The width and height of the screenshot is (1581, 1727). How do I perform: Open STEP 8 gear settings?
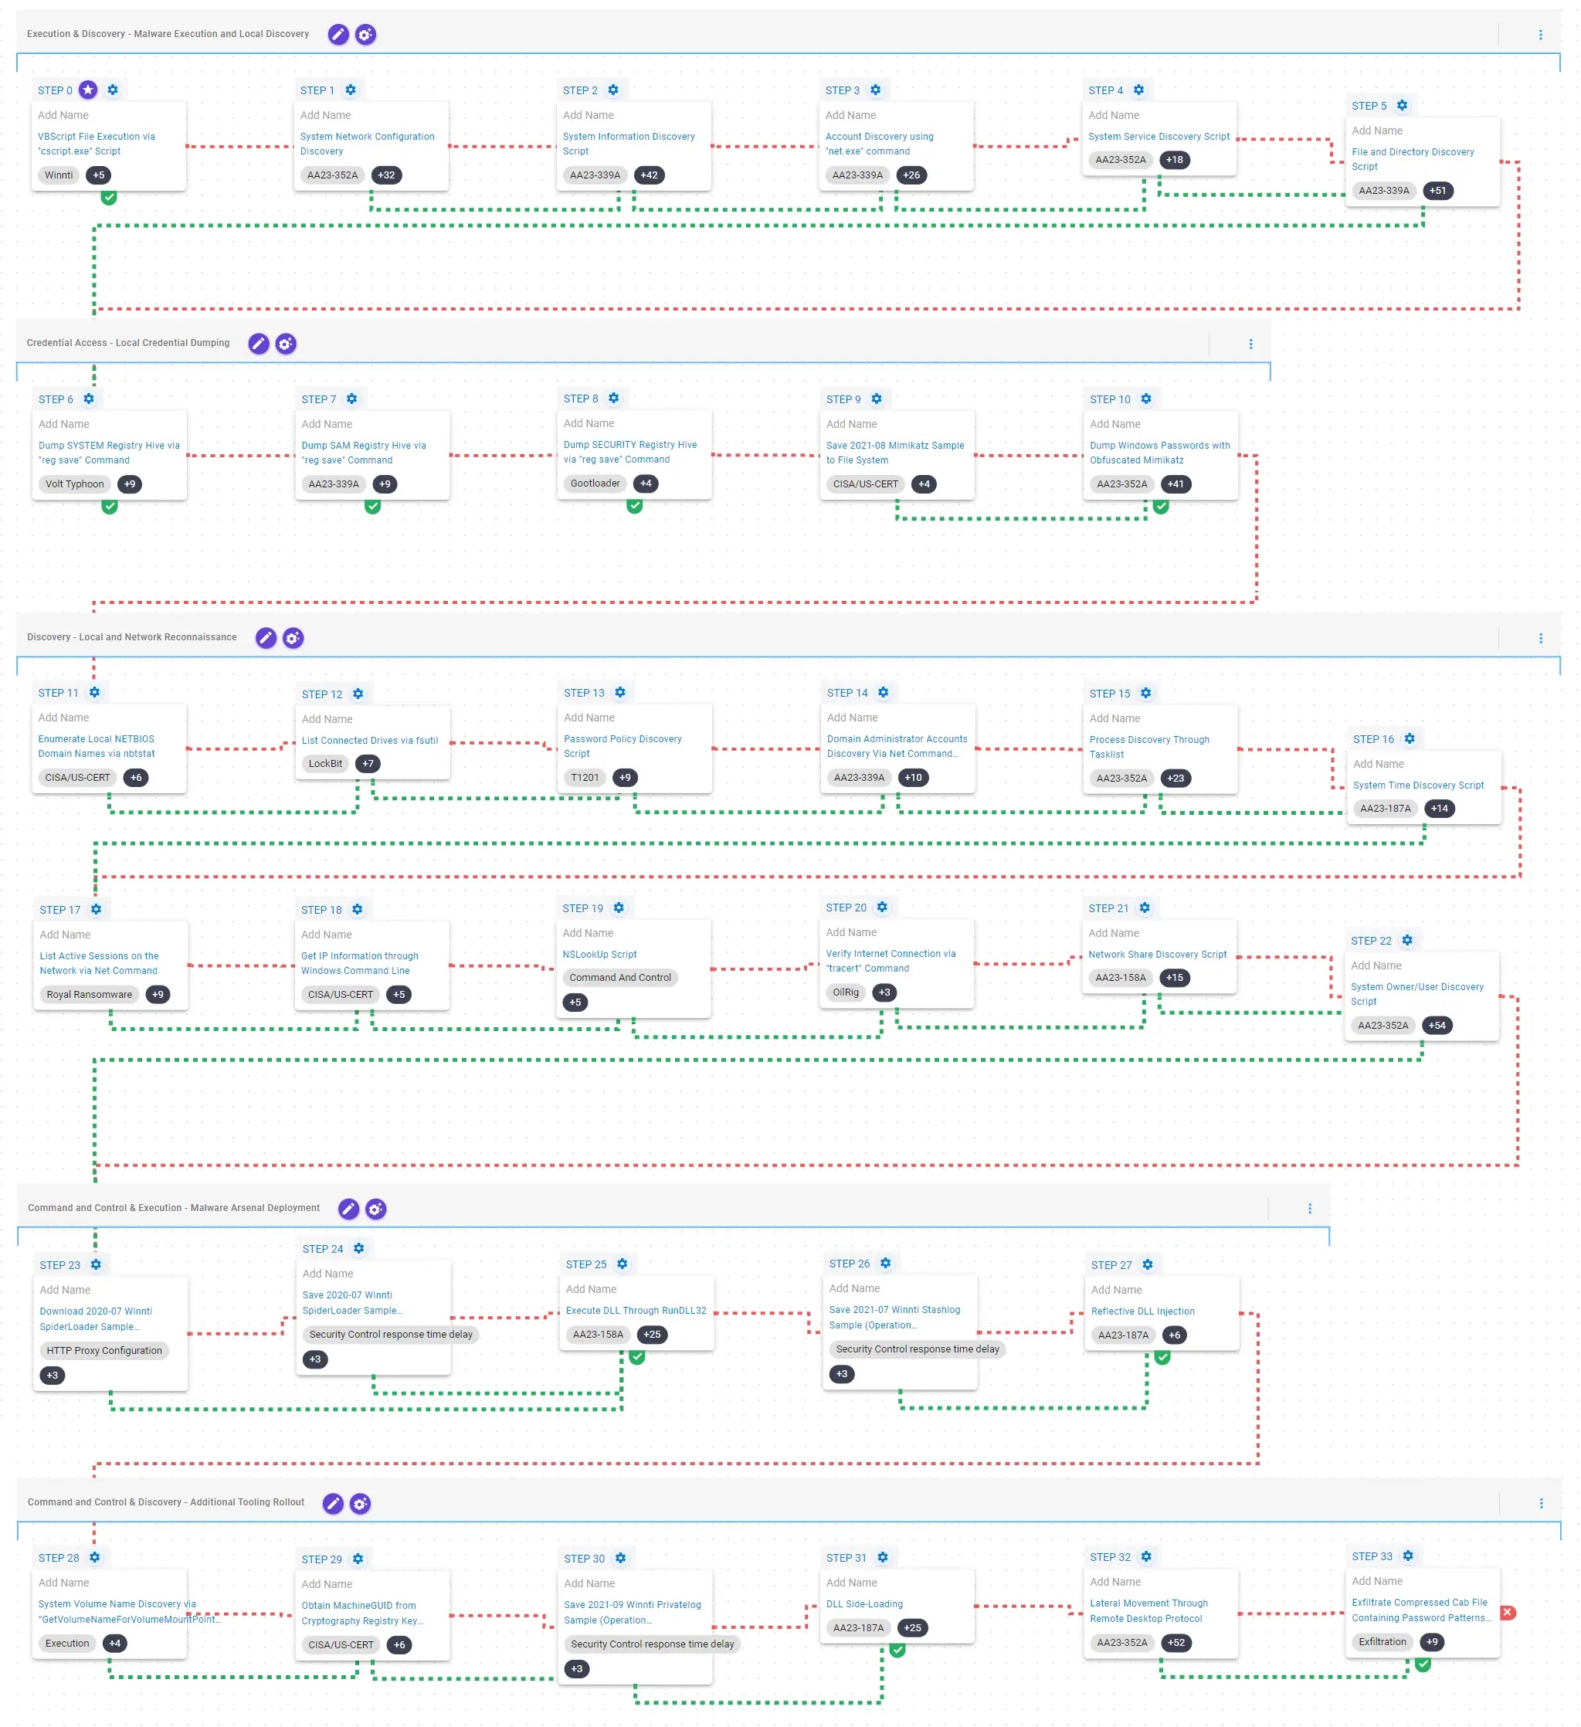point(613,398)
